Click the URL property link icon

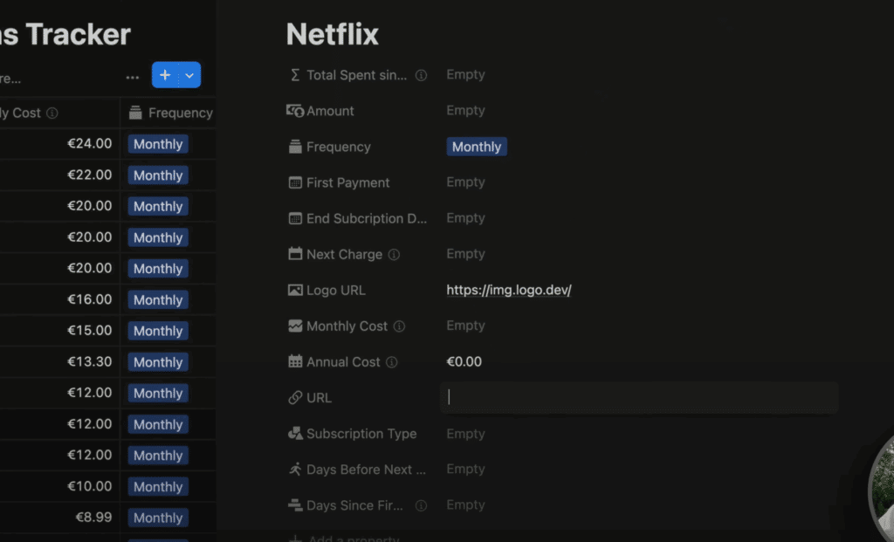pyautogui.click(x=295, y=398)
